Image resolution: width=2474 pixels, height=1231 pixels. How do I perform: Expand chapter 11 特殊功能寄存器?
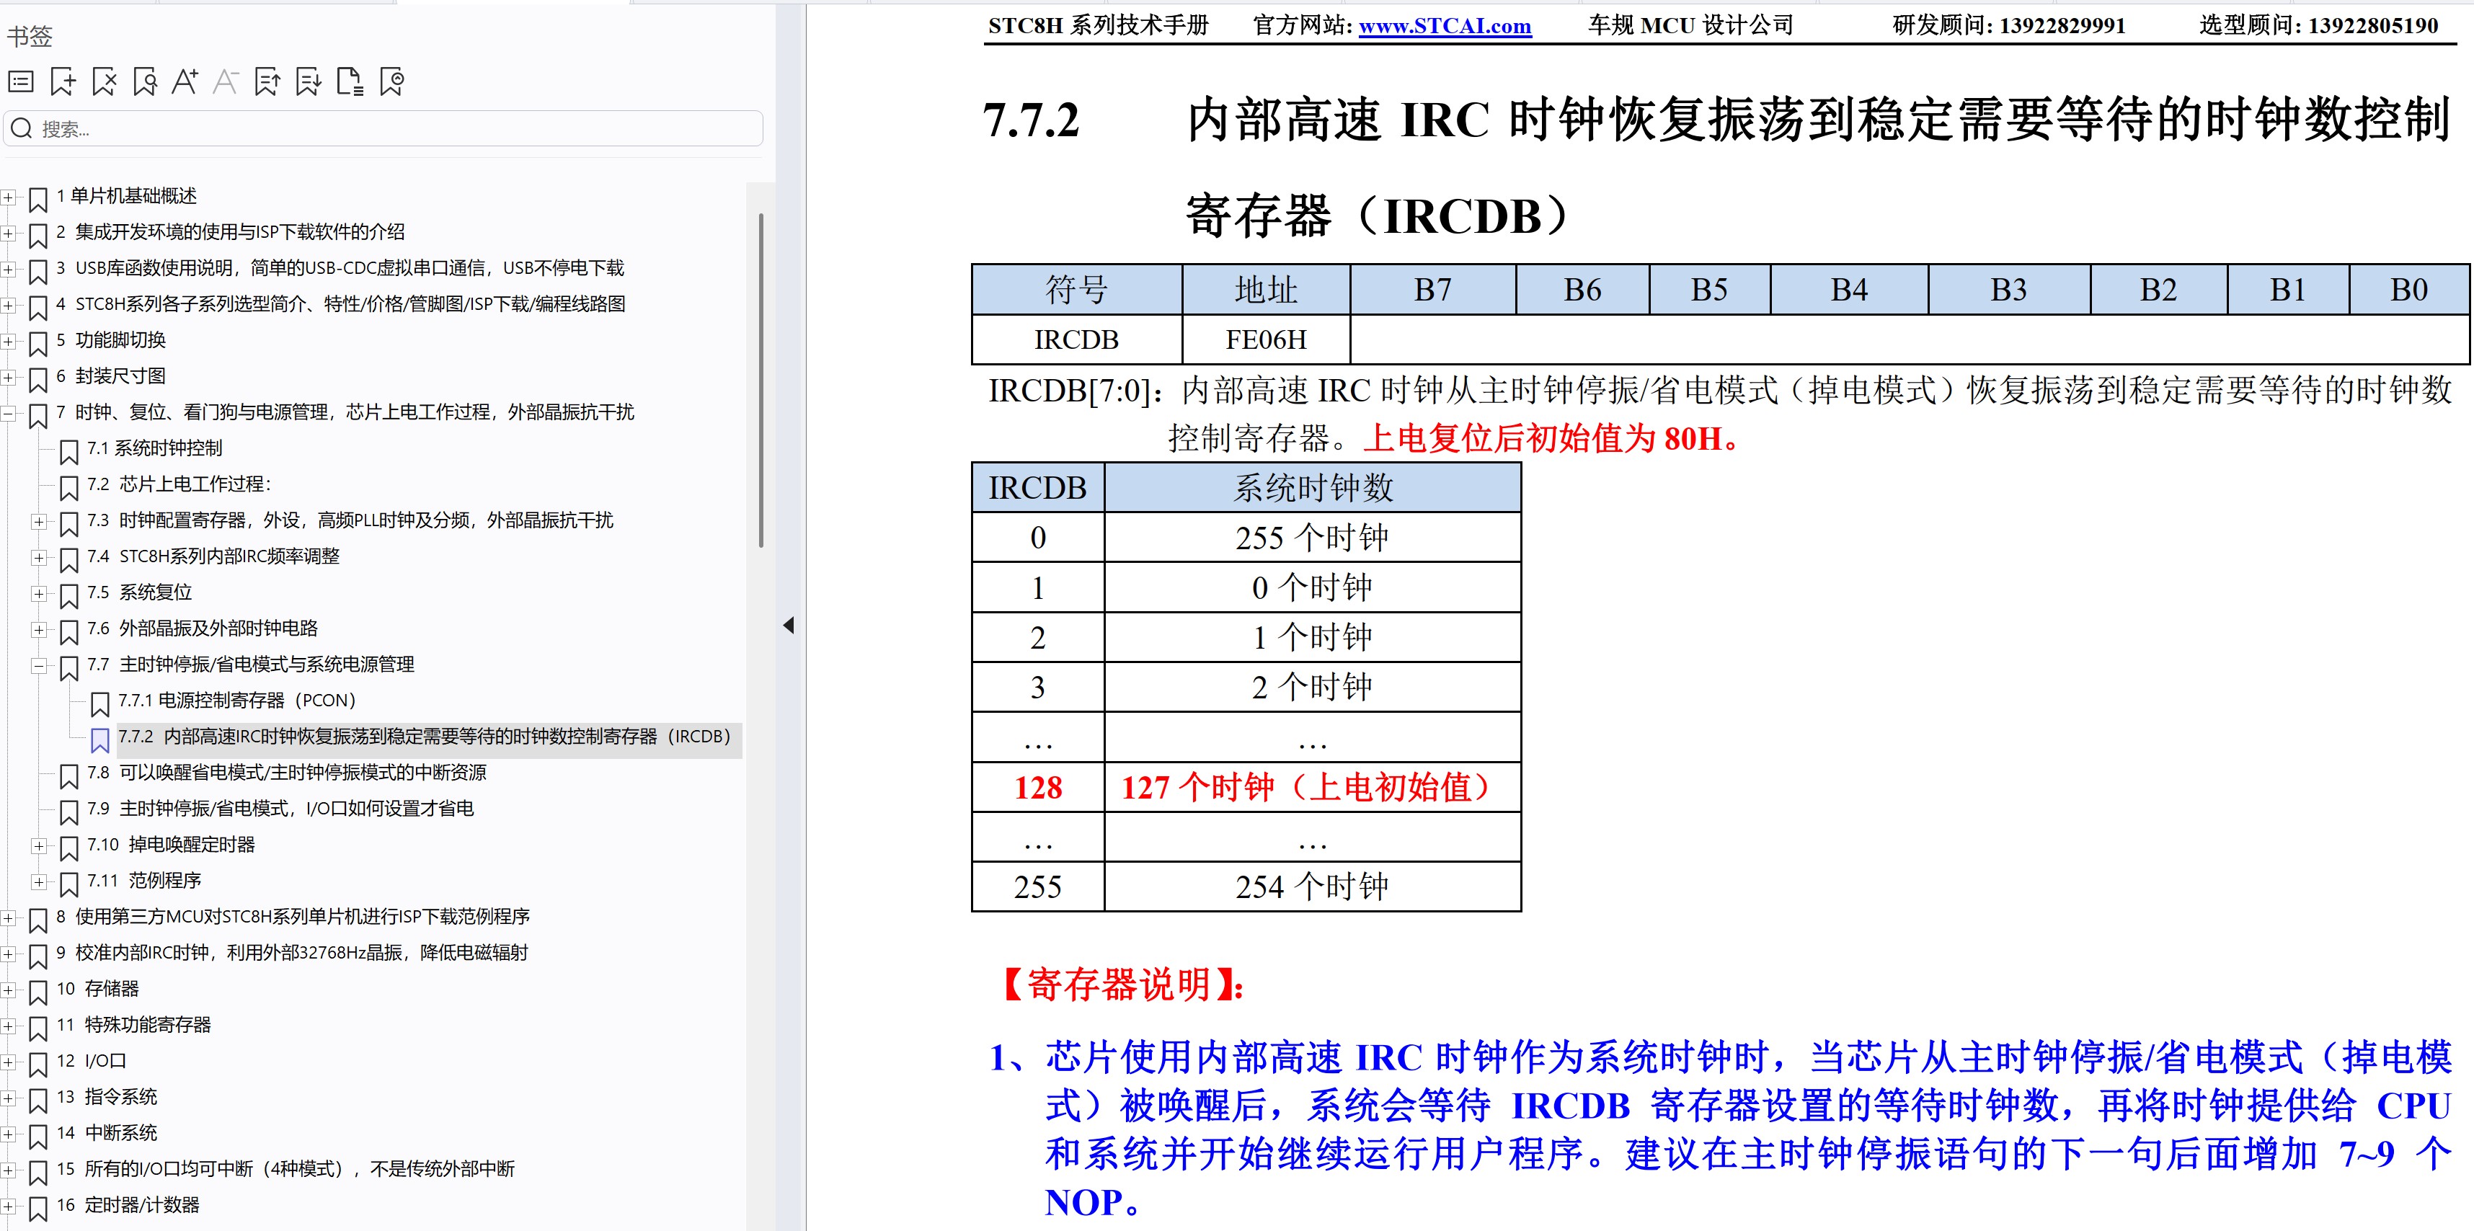[x=9, y=1026]
